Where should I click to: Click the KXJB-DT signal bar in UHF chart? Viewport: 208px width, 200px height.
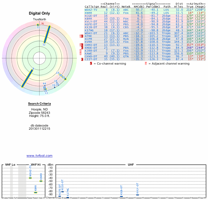tap(121, 197)
